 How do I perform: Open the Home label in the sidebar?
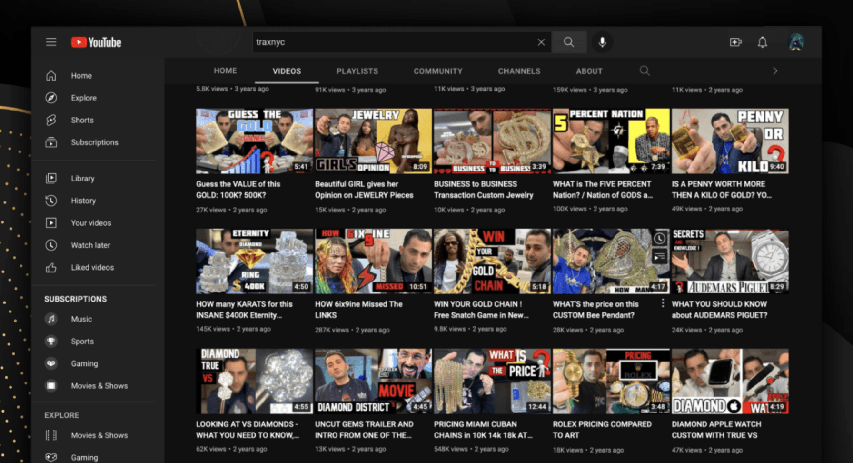click(81, 76)
